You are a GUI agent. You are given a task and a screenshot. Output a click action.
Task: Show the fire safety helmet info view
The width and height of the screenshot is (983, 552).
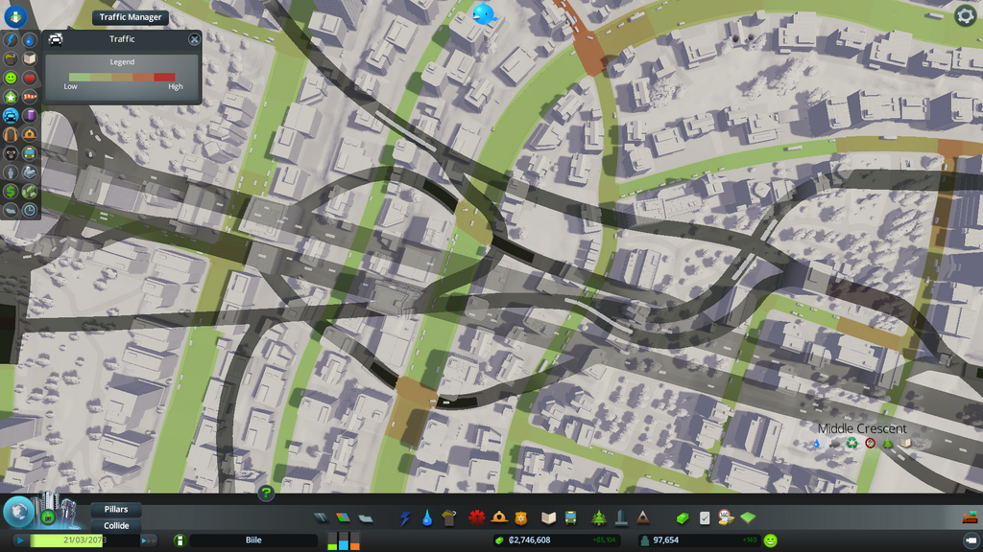pyautogui.click(x=30, y=134)
